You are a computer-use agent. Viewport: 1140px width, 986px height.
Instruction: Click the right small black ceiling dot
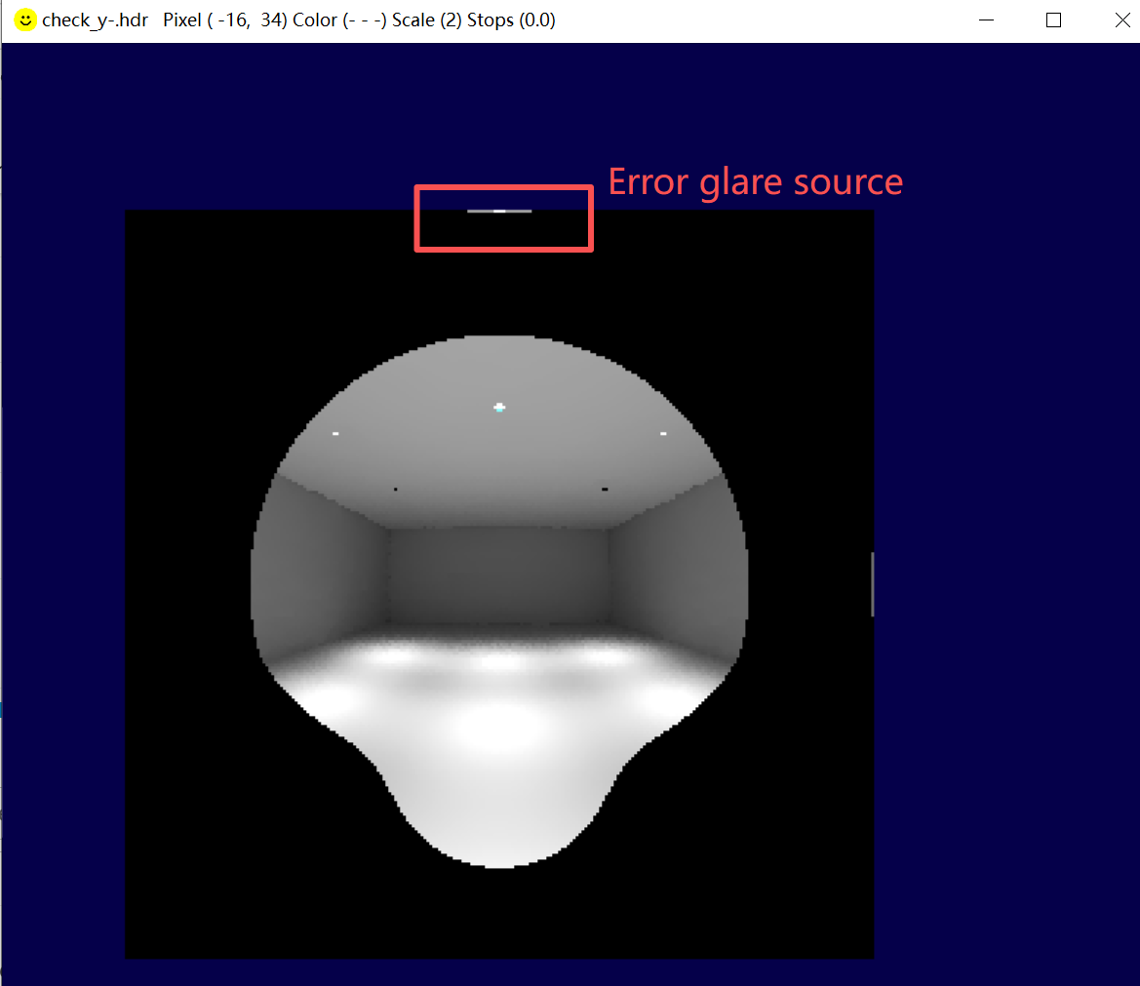605,489
